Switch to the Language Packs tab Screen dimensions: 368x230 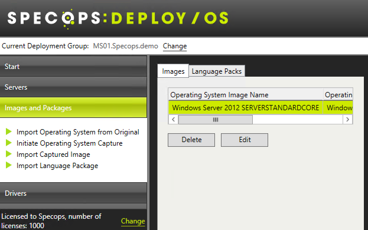(217, 71)
